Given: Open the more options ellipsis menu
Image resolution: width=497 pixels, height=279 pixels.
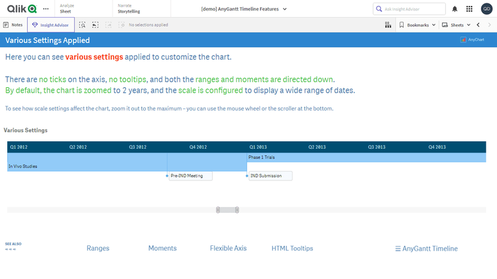Looking at the screenshot, I should pos(46,9).
